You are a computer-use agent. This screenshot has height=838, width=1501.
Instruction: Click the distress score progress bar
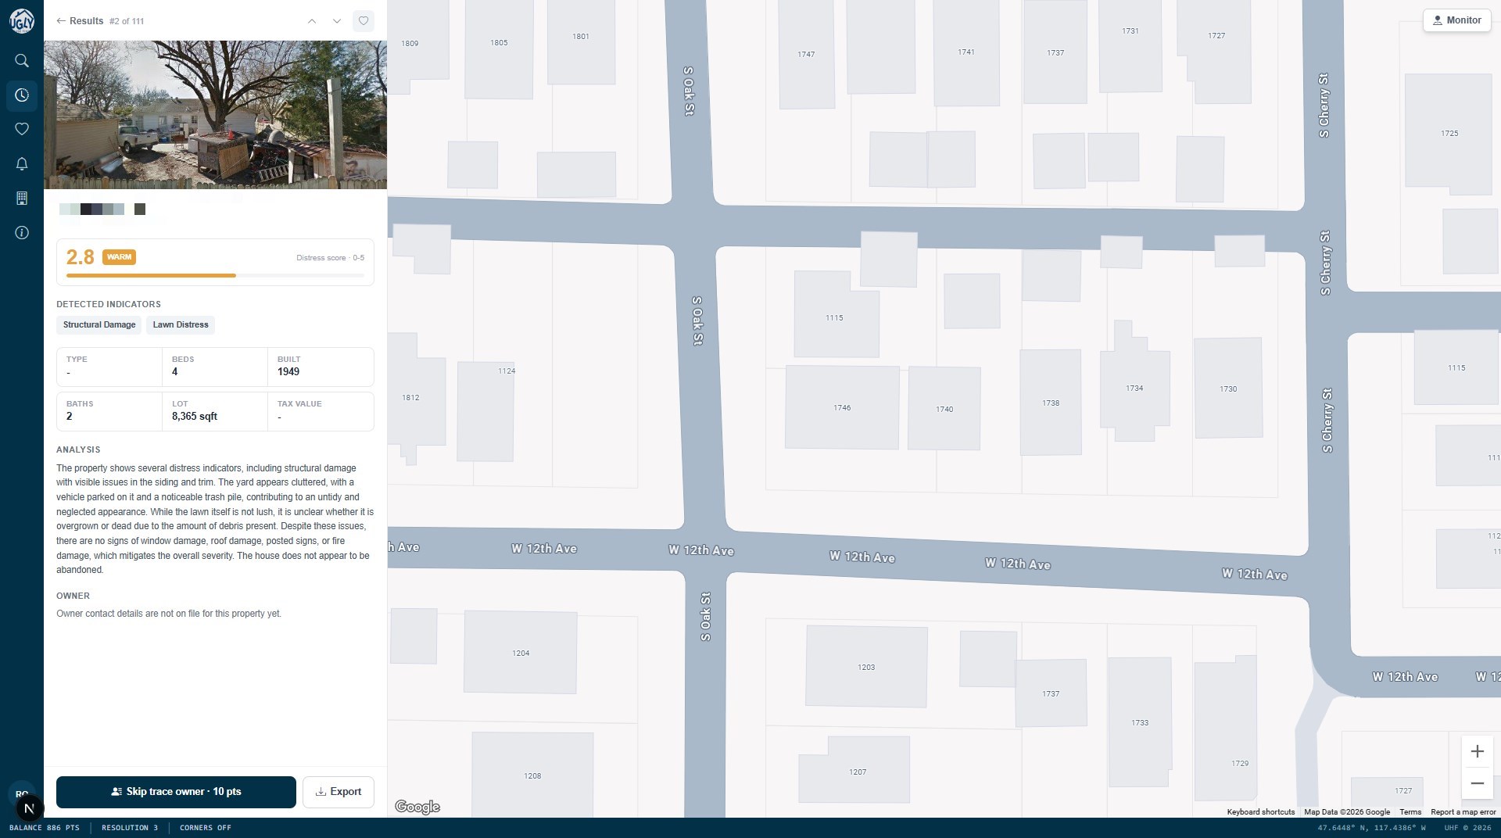[x=215, y=275]
